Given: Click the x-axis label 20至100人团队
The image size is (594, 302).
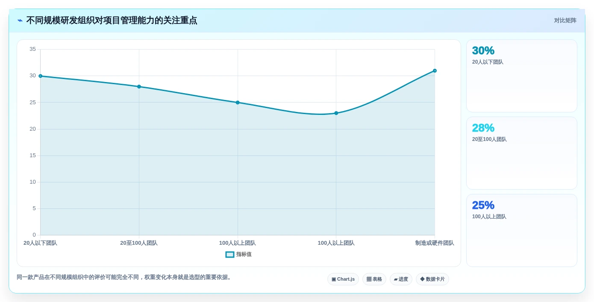Looking at the screenshot, I should click(139, 243).
